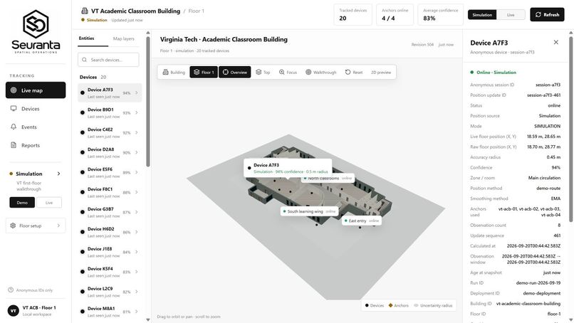Expand Device D2A8 row chevron
Viewport: 574px width, 323px height.
137,152
